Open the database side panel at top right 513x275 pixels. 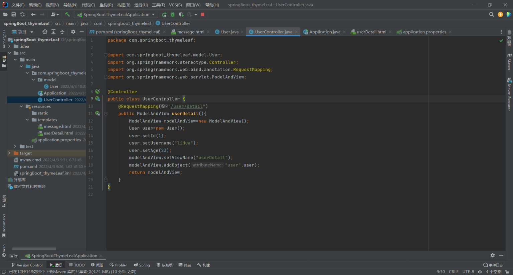point(509,38)
